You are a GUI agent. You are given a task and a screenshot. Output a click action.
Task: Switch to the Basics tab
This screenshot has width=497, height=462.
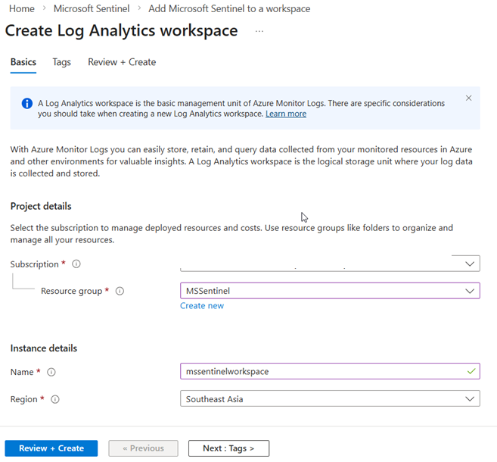click(x=23, y=62)
